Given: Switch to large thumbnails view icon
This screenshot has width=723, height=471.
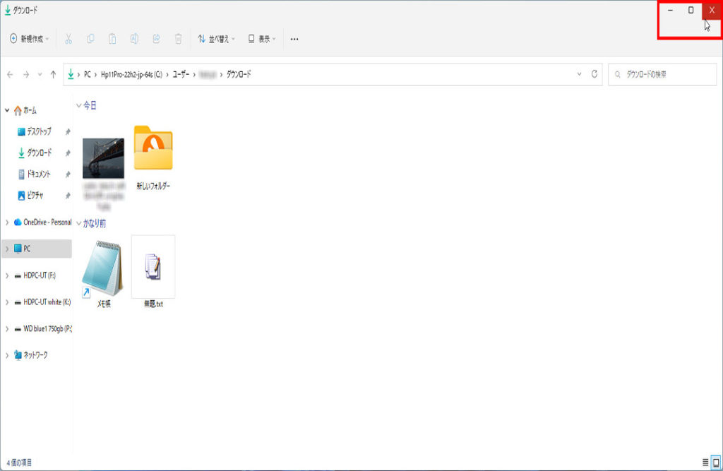Looking at the screenshot, I should 716,463.
